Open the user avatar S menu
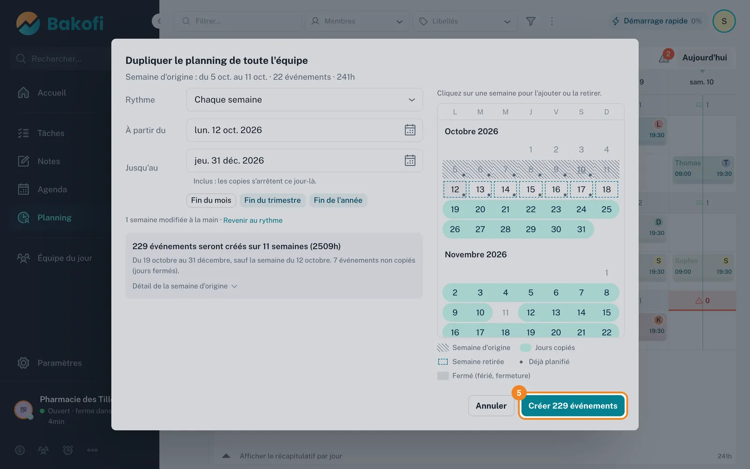 (724, 21)
